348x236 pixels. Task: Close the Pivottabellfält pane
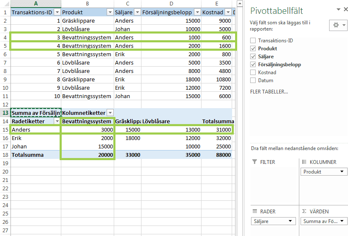point(345,9)
